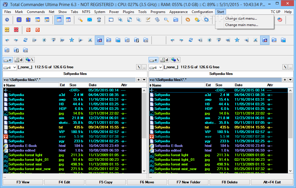
Task: Click the blue exclamation mark icon
Action: 28,20
